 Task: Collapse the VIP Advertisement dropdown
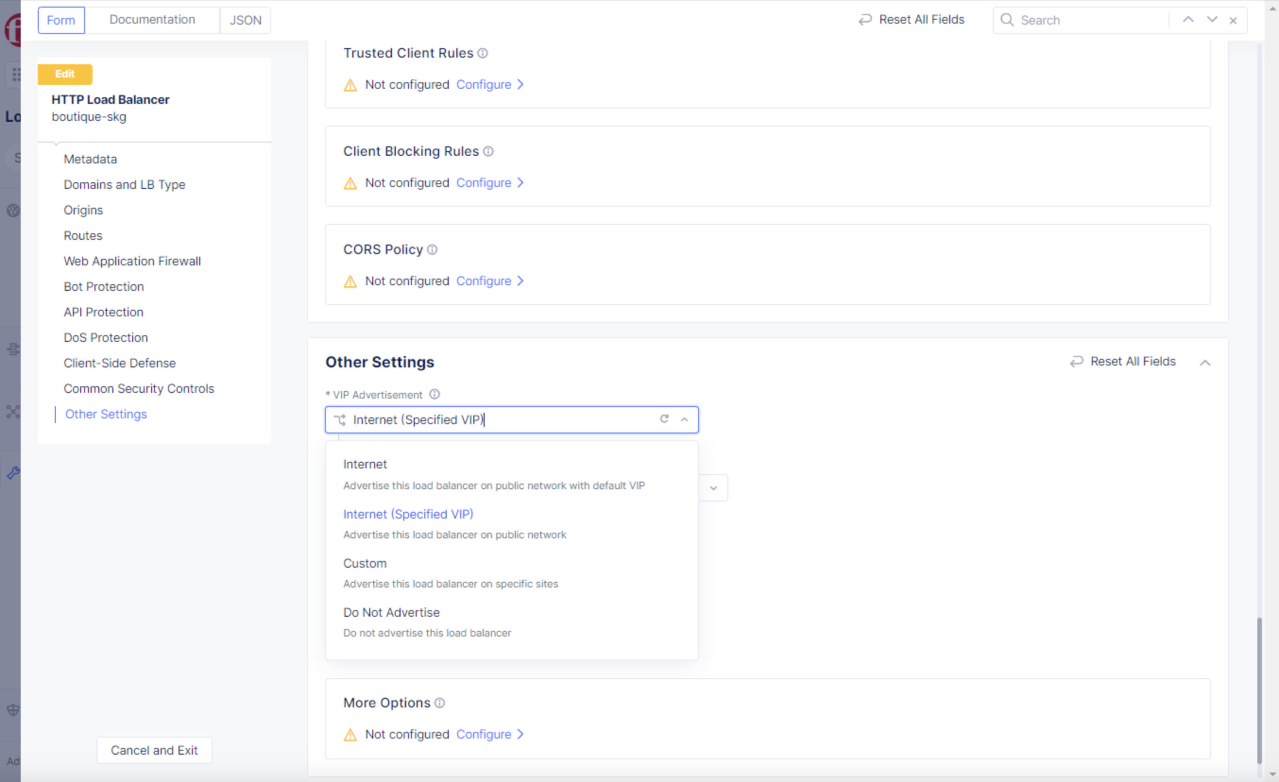point(684,419)
